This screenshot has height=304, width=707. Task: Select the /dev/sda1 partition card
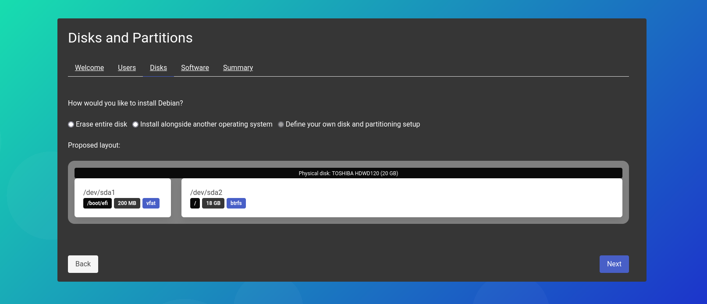click(123, 198)
